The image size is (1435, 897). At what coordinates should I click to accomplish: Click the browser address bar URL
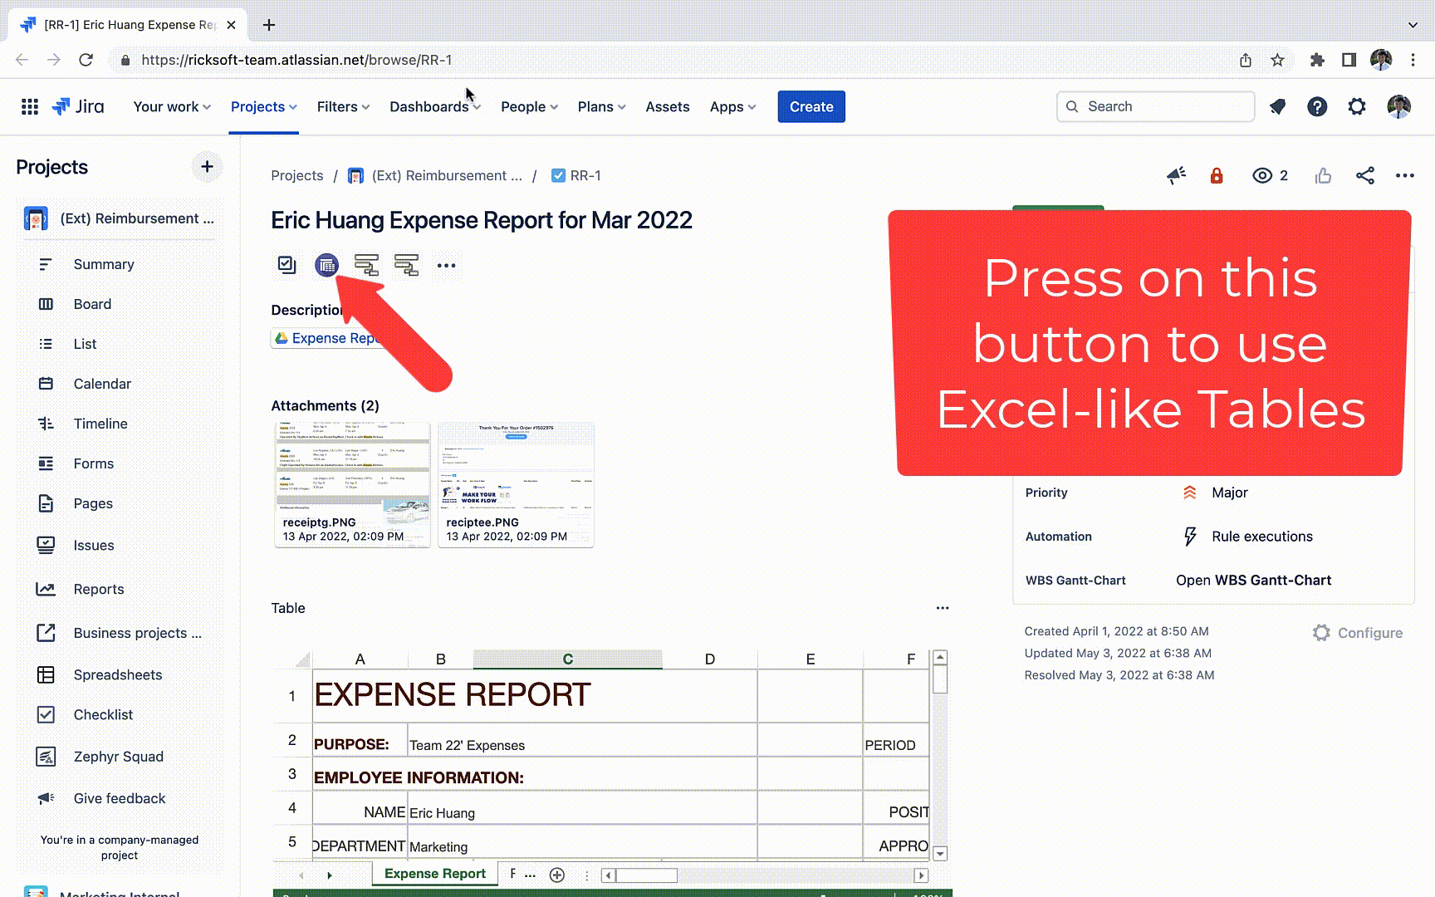coord(296,60)
